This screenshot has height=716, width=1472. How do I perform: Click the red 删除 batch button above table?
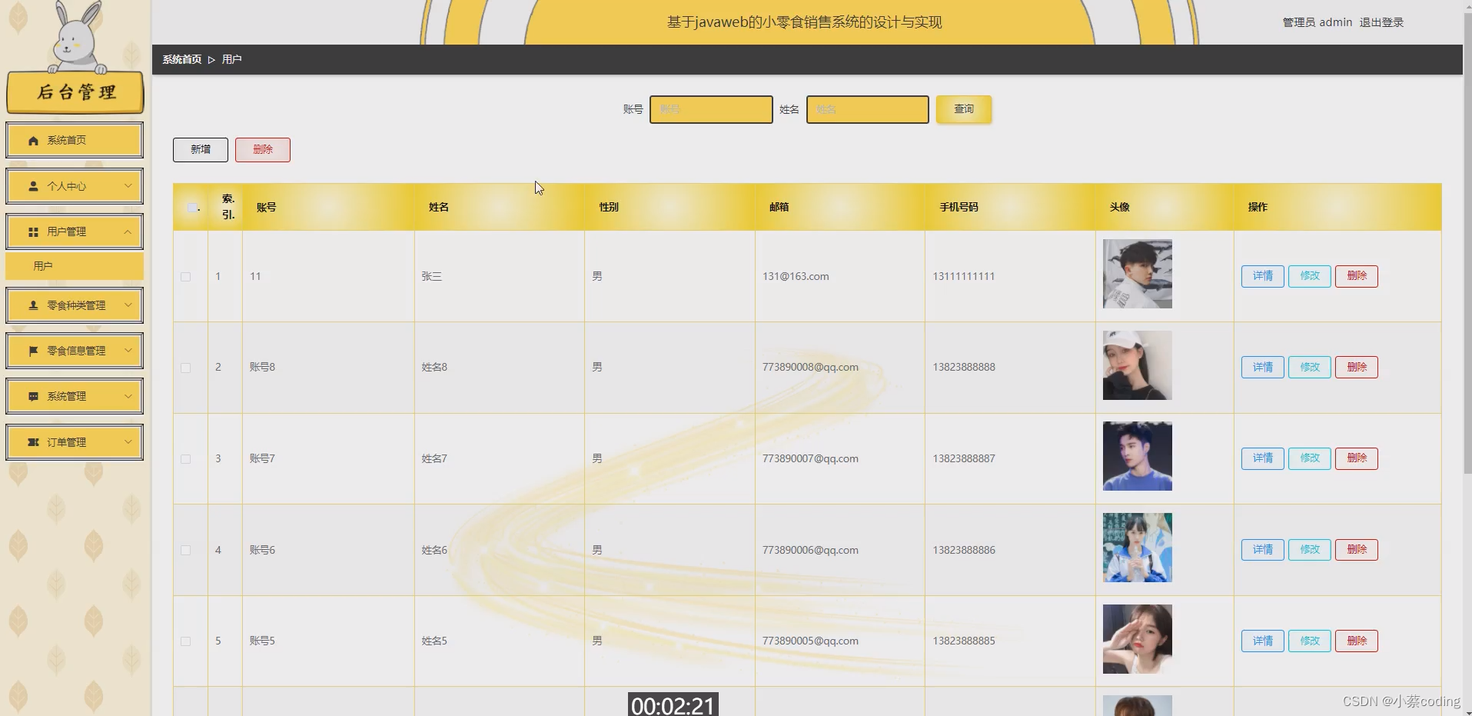(263, 150)
